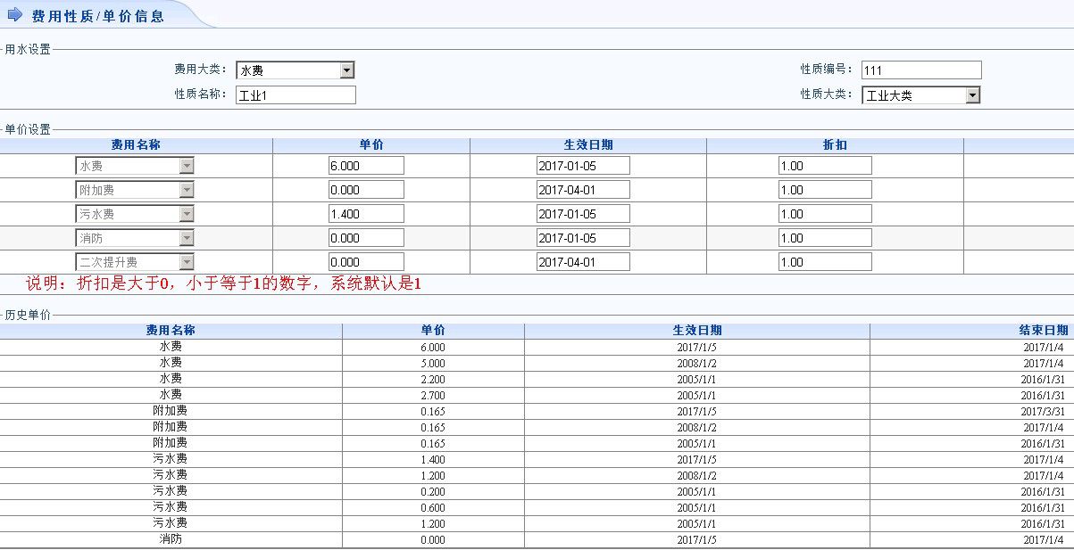Expand the 污水费 fee name dropdown
The width and height of the screenshot is (1074, 550).
coord(186,214)
